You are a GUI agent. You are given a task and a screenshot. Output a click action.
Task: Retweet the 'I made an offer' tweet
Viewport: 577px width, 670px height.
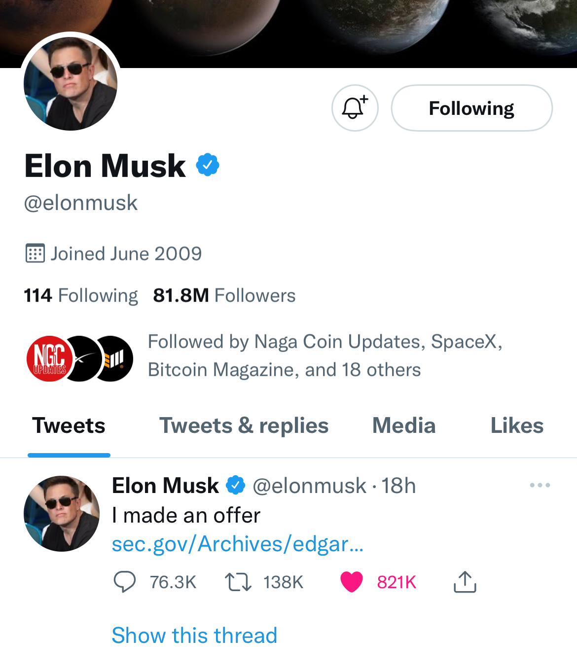click(238, 582)
